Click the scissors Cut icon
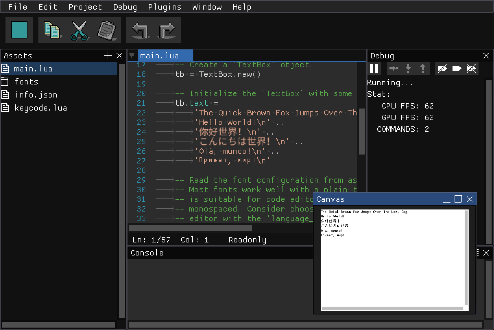 (x=80, y=30)
